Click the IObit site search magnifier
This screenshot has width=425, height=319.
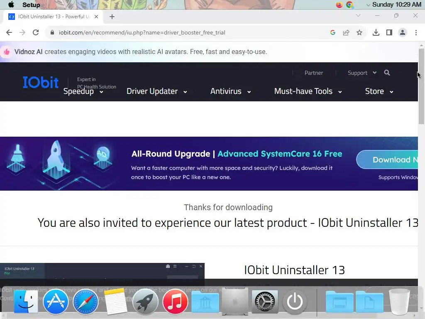(387, 73)
